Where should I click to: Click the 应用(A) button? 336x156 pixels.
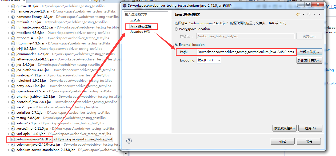click(x=310, y=128)
